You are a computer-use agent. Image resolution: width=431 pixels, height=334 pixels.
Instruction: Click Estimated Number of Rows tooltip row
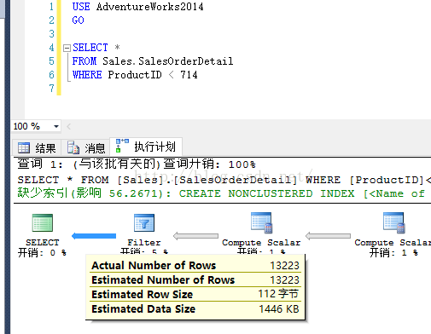[x=195, y=280]
